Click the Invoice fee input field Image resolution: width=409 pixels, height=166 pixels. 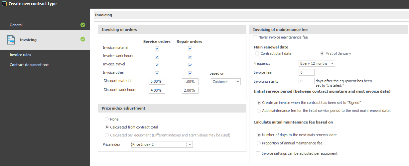(307, 72)
